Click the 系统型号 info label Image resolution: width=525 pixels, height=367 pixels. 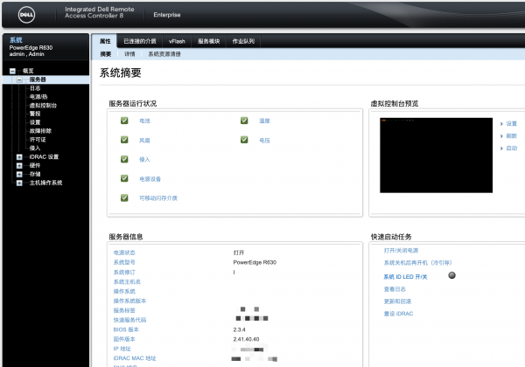(x=124, y=262)
